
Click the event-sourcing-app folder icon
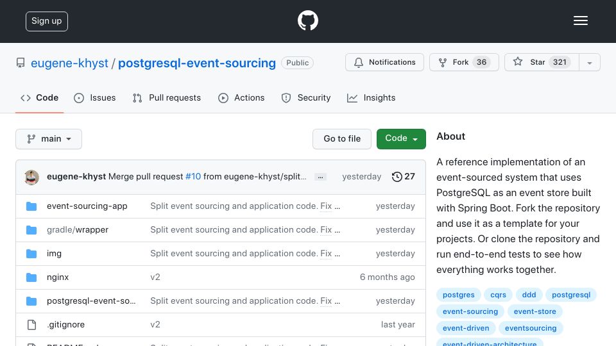tap(31, 206)
